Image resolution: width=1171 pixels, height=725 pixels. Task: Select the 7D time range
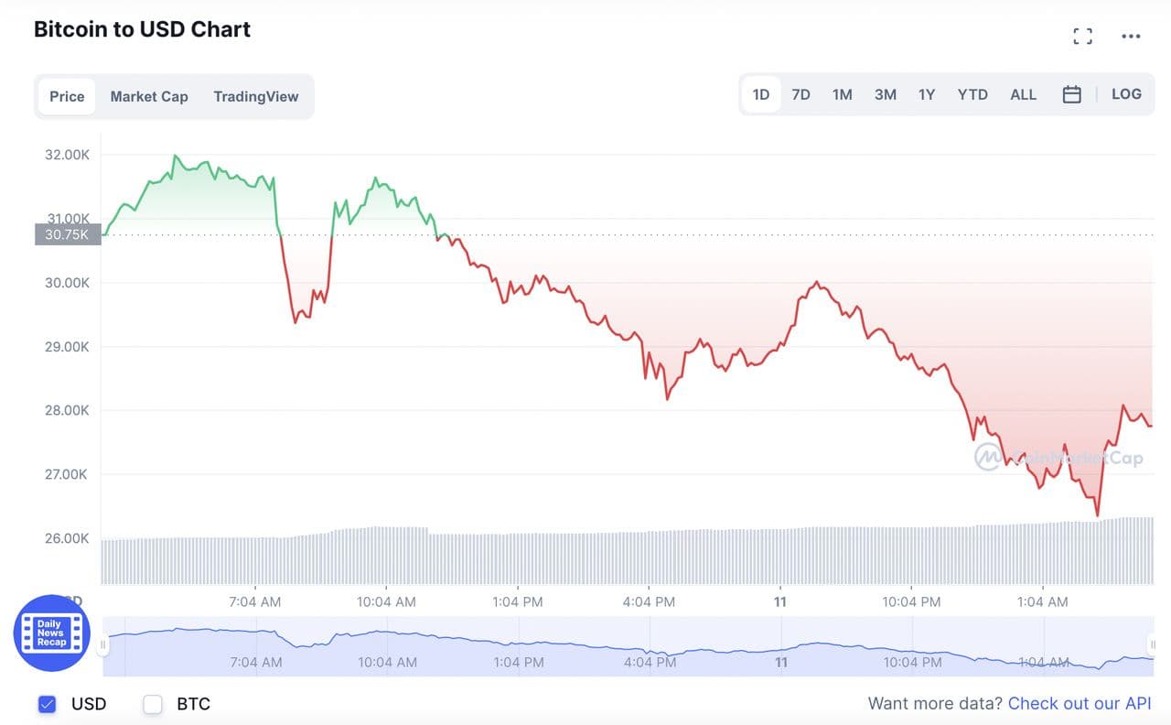[x=800, y=94]
